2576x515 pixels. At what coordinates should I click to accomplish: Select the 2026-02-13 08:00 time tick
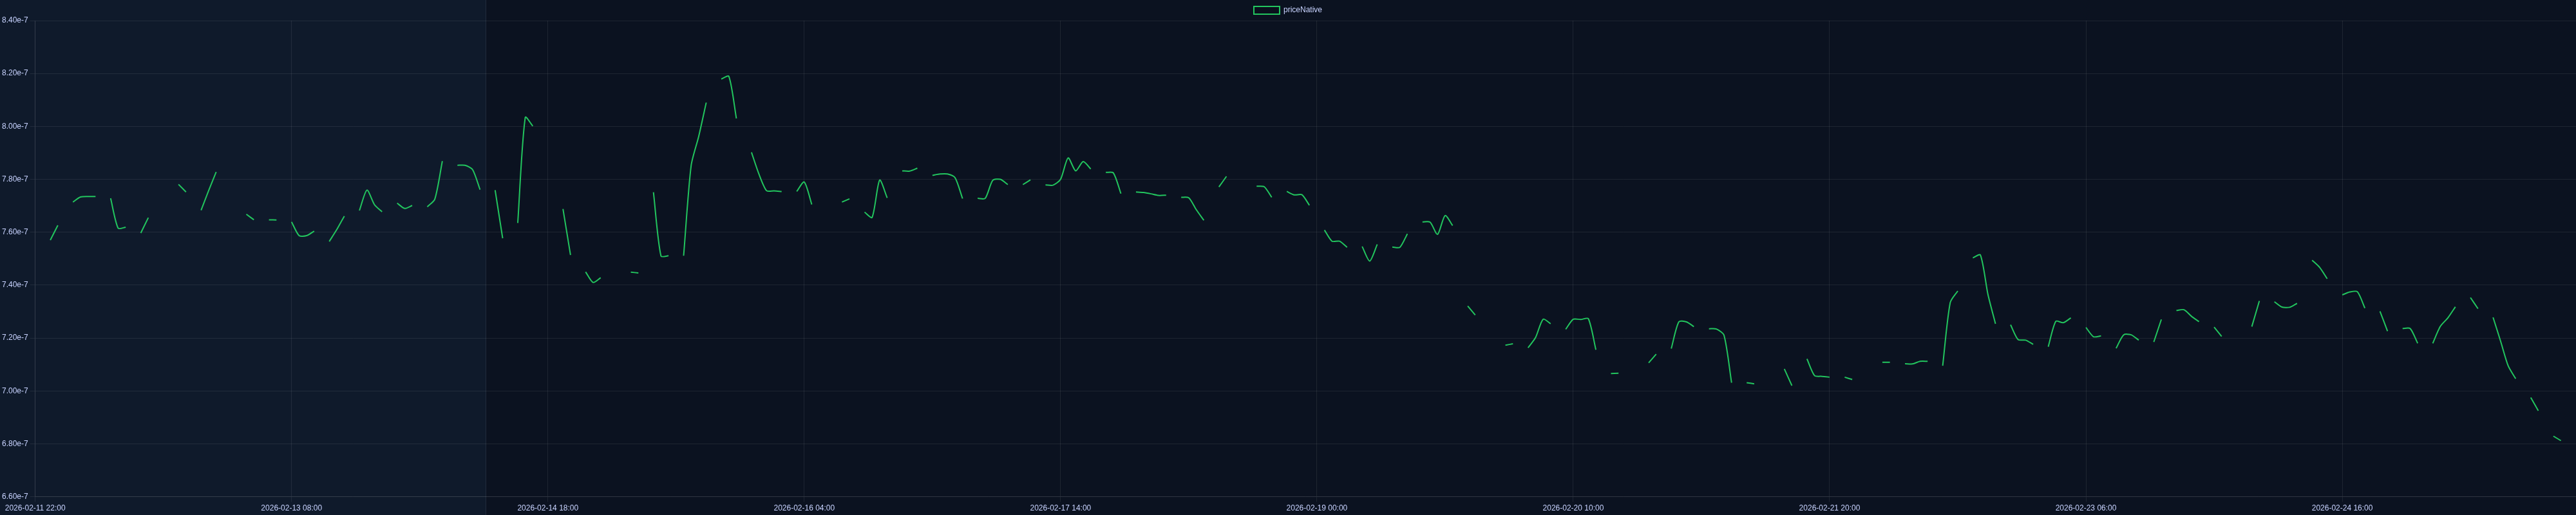pyautogui.click(x=291, y=508)
